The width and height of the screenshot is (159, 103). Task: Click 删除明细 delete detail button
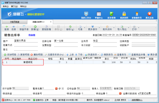(36, 54)
